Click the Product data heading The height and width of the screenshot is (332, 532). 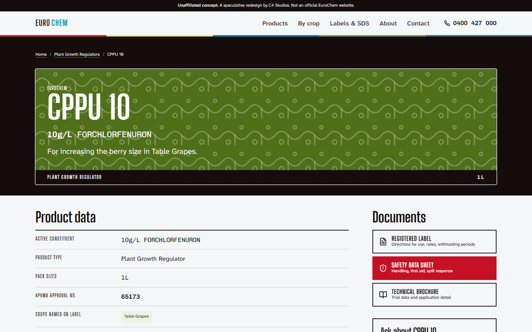(65, 217)
